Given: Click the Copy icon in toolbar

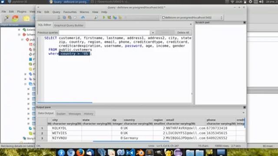Looking at the screenshot, I should tap(64, 17).
